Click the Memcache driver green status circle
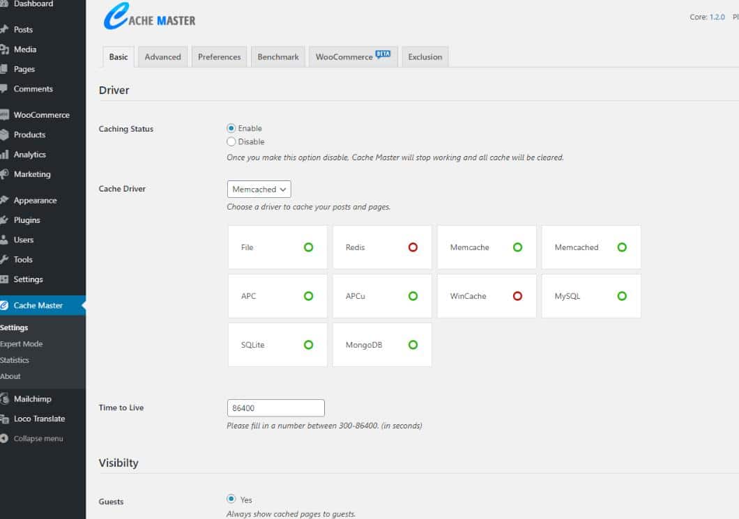The height and width of the screenshot is (519, 739). click(517, 247)
